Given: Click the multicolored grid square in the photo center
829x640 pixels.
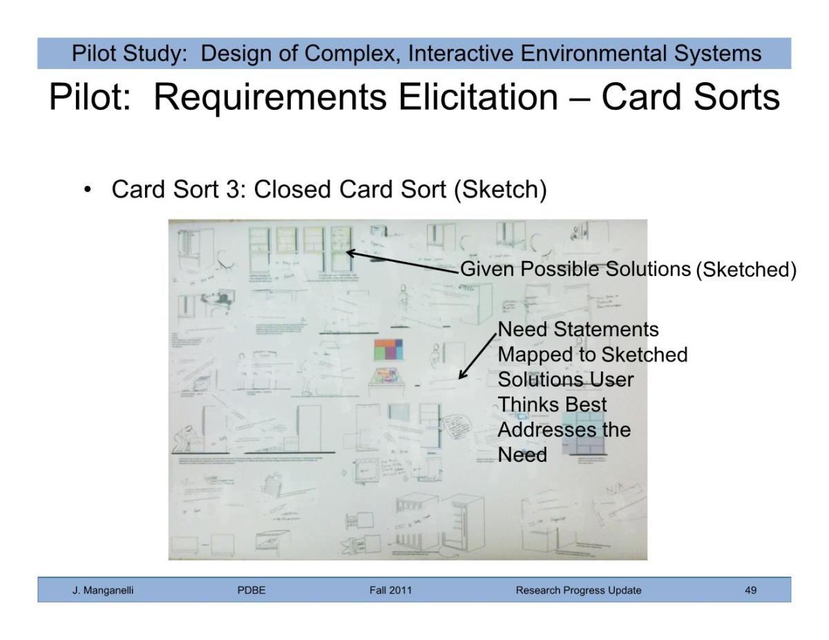Looking at the screenshot, I should point(391,350).
